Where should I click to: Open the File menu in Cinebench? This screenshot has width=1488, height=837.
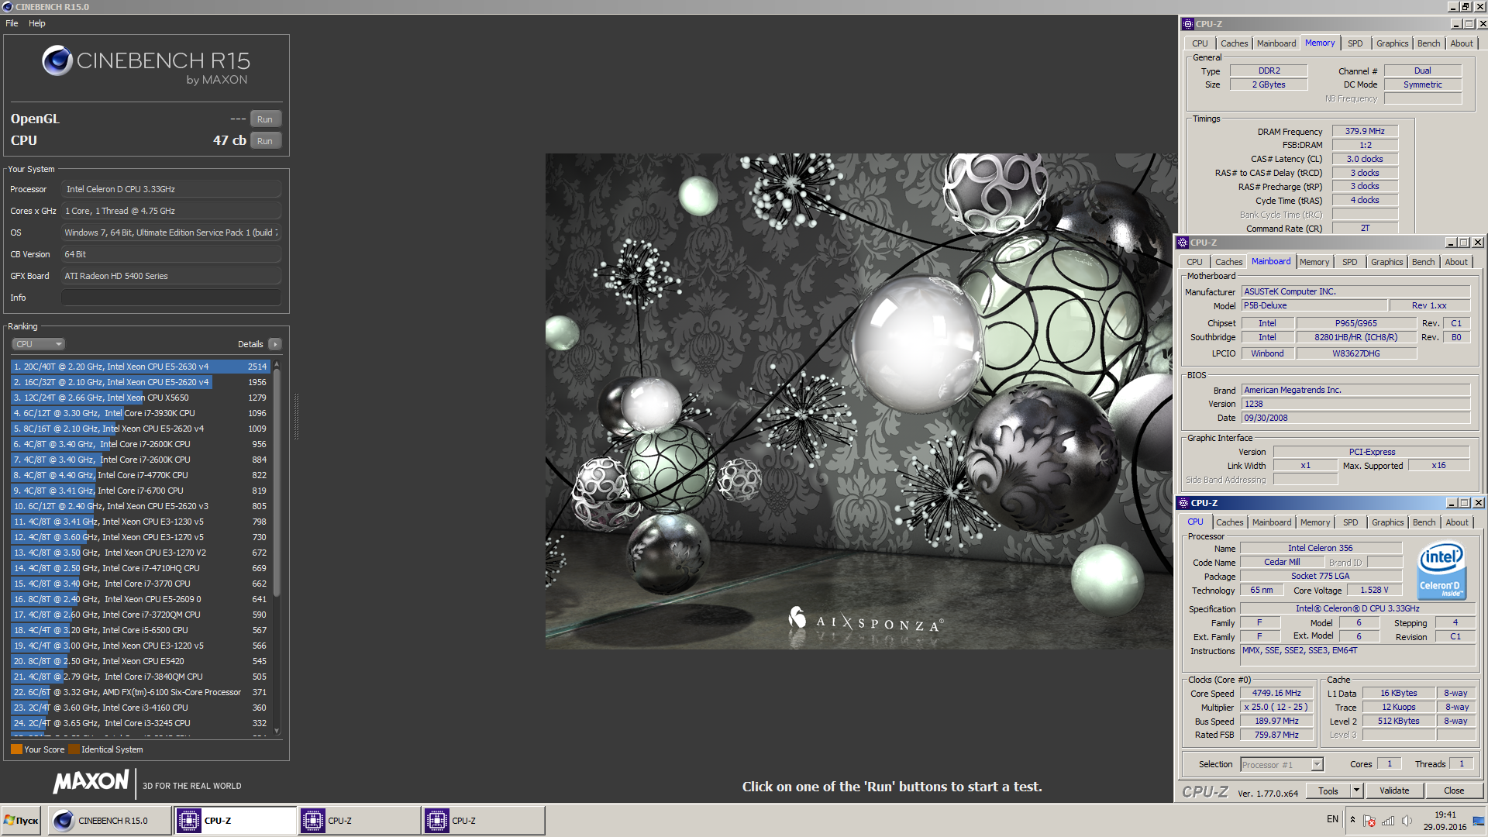tap(12, 23)
